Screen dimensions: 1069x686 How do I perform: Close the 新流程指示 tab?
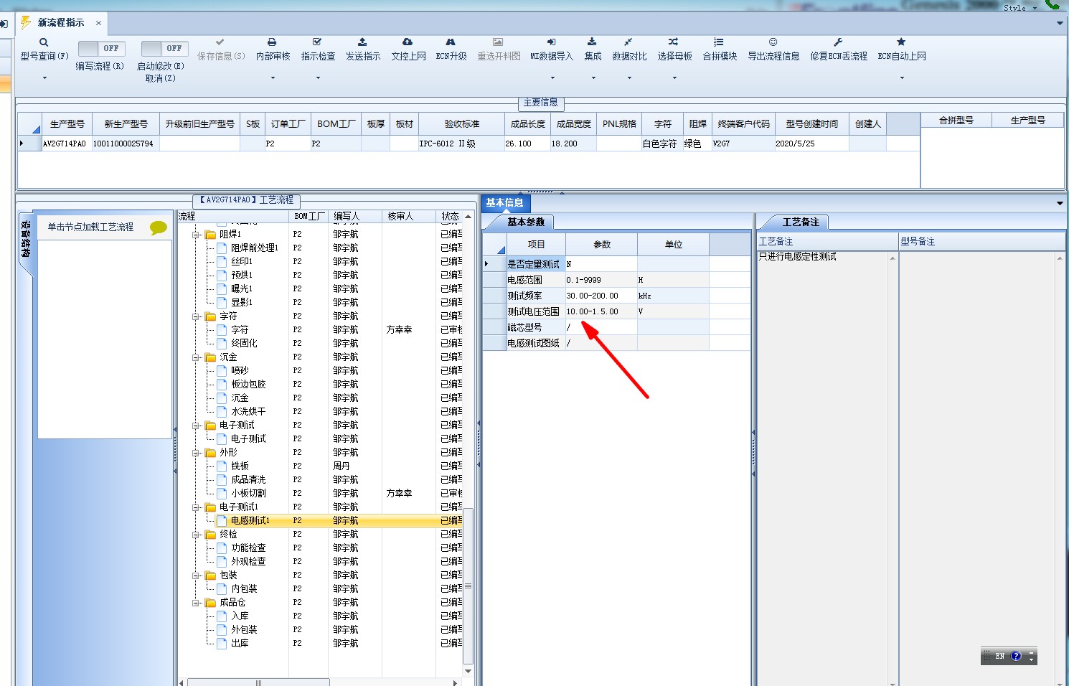[x=98, y=23]
